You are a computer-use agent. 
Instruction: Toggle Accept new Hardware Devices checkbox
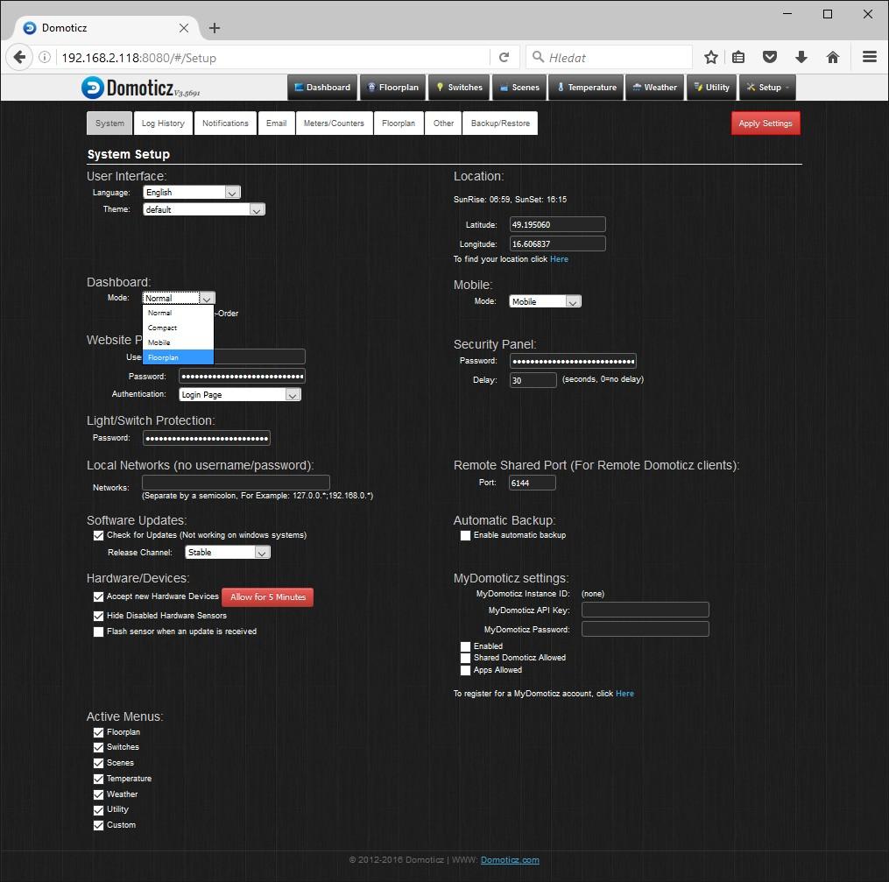[99, 596]
